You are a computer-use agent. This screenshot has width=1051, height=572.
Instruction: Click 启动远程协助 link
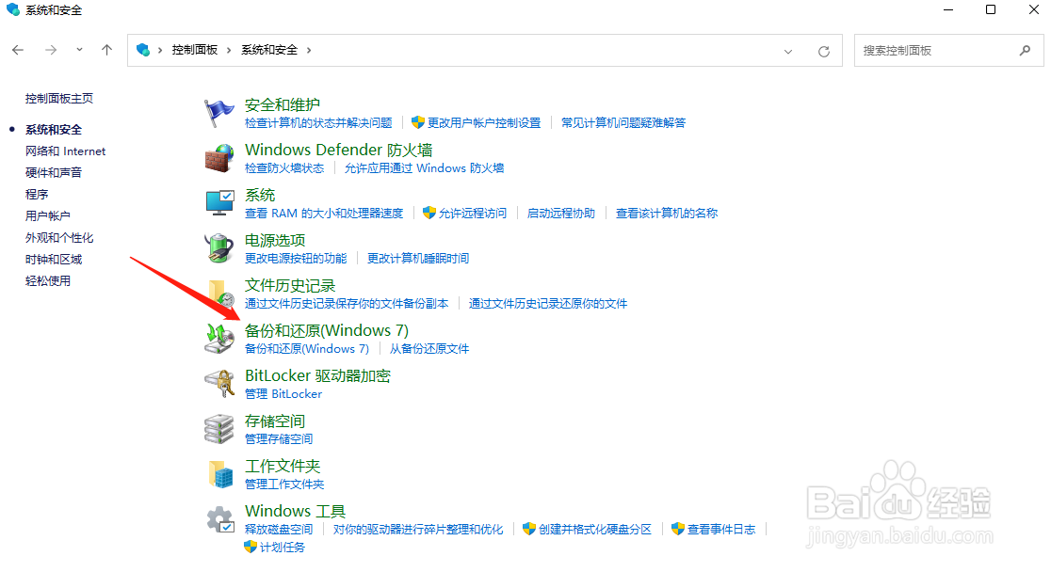click(x=561, y=214)
